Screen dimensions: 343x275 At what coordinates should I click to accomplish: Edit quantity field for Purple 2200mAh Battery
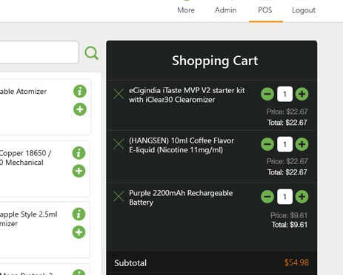pos(284,197)
